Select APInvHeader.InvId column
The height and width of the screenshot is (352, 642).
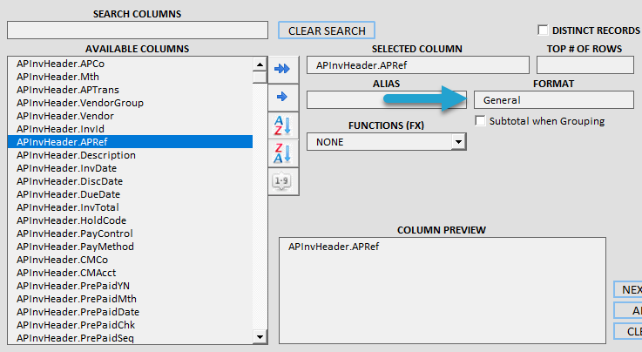point(130,129)
